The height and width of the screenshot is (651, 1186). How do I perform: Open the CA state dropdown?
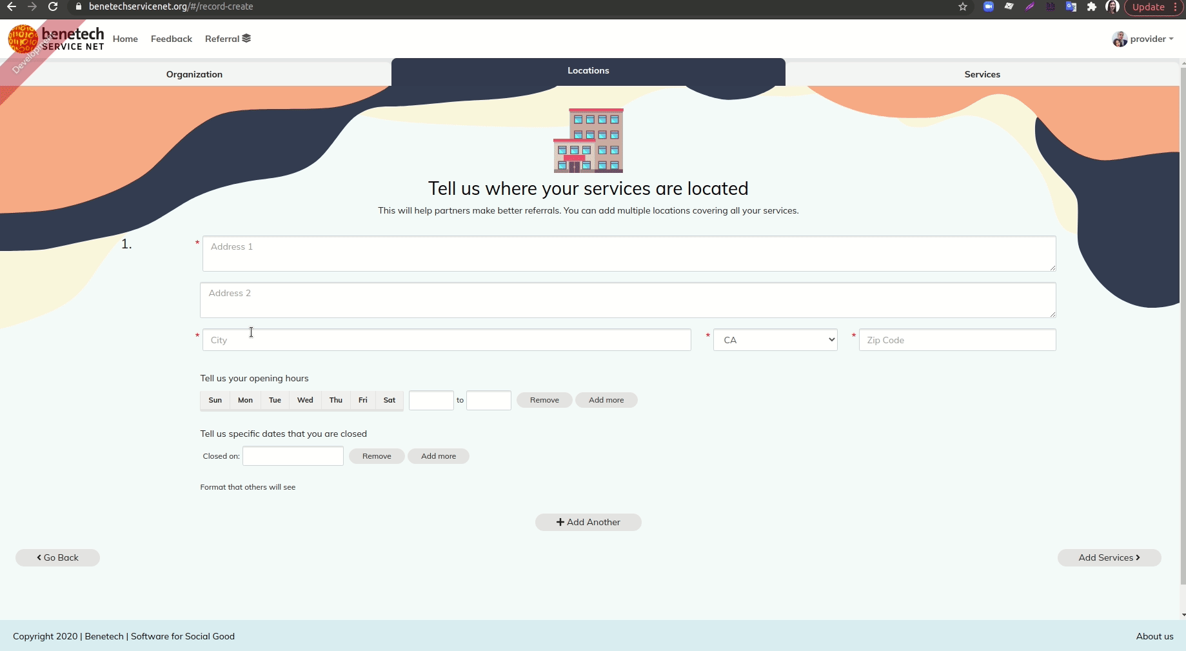[x=775, y=340]
